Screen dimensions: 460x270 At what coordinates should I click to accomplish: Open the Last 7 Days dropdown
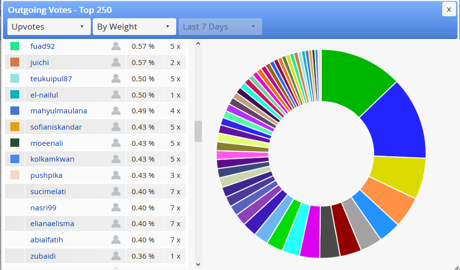coord(220,27)
